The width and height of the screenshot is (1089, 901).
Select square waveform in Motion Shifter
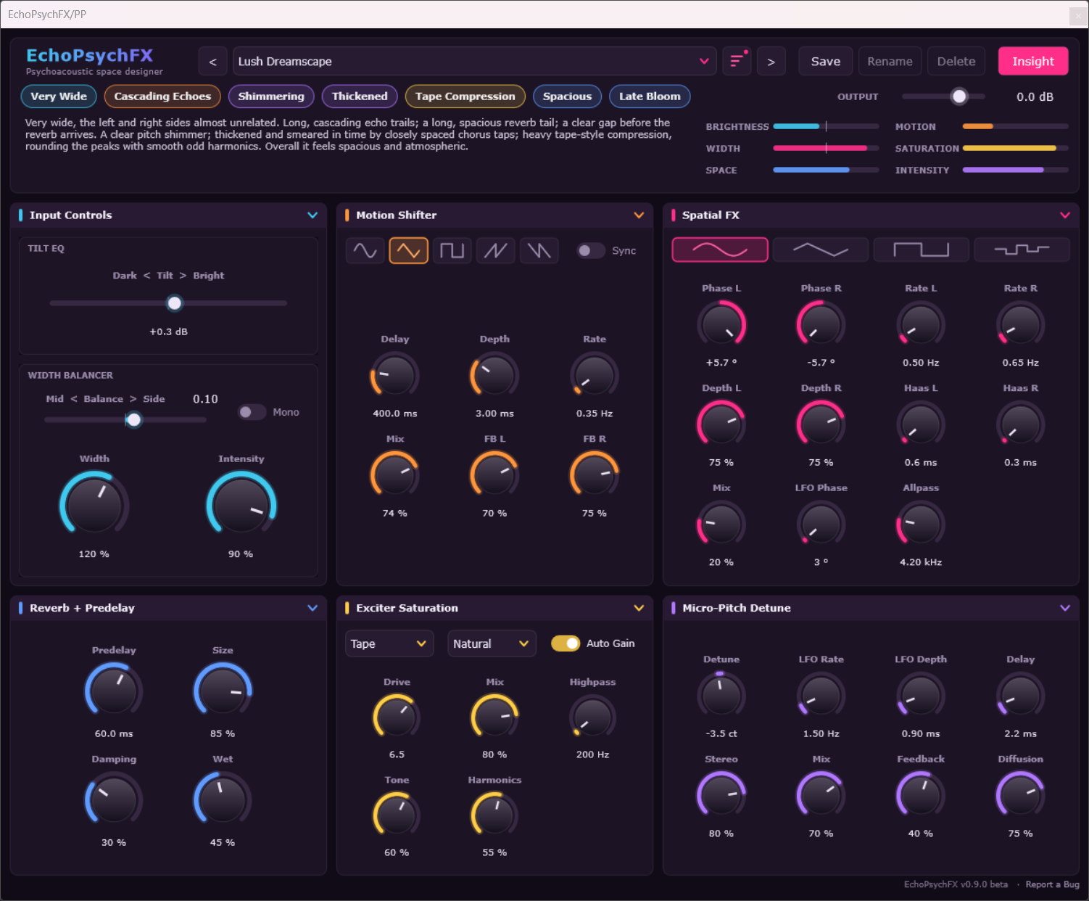tap(452, 250)
